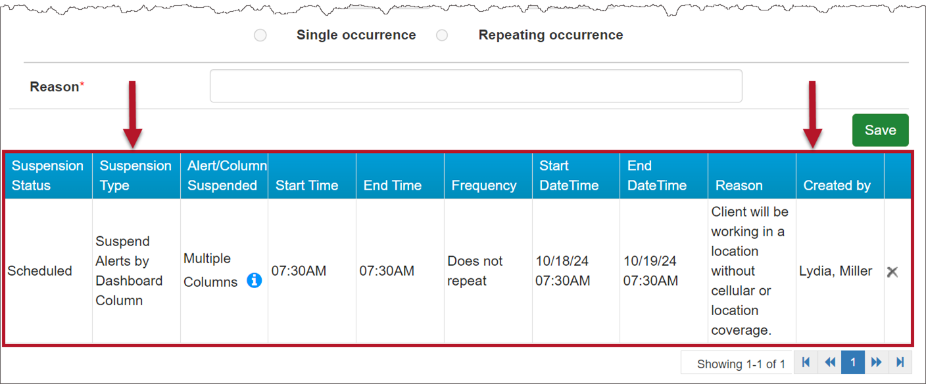Click the Frequency column header

pyautogui.click(x=483, y=186)
